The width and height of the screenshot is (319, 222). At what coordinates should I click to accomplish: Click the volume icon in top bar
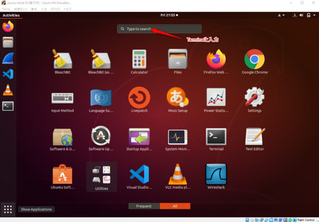[x=301, y=15]
